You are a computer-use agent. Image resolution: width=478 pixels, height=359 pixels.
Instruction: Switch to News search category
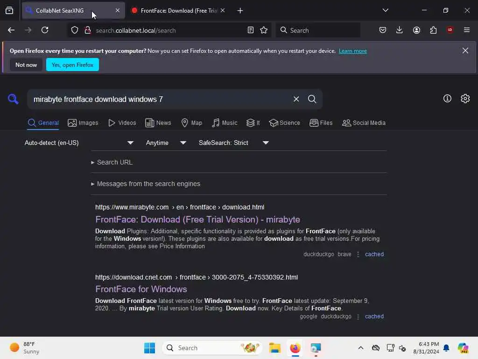tap(158, 123)
